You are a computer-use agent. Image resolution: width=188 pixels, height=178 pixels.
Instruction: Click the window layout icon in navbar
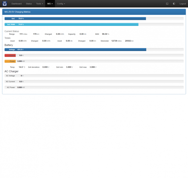click(167, 4)
